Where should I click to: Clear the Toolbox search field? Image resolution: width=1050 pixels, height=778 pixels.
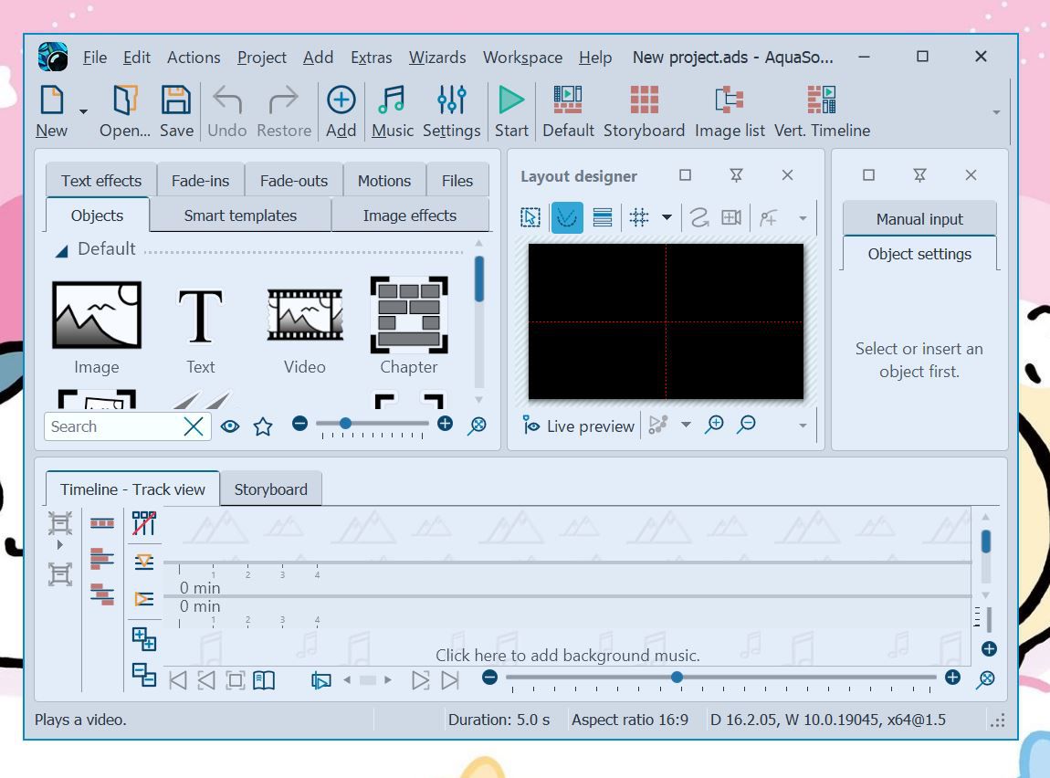tap(193, 426)
